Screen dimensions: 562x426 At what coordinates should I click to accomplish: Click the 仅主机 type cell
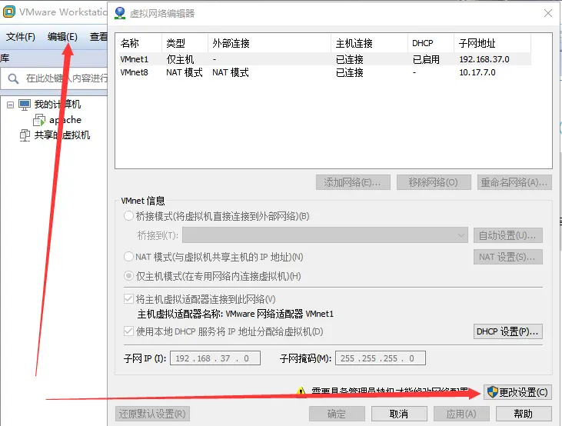[180, 59]
